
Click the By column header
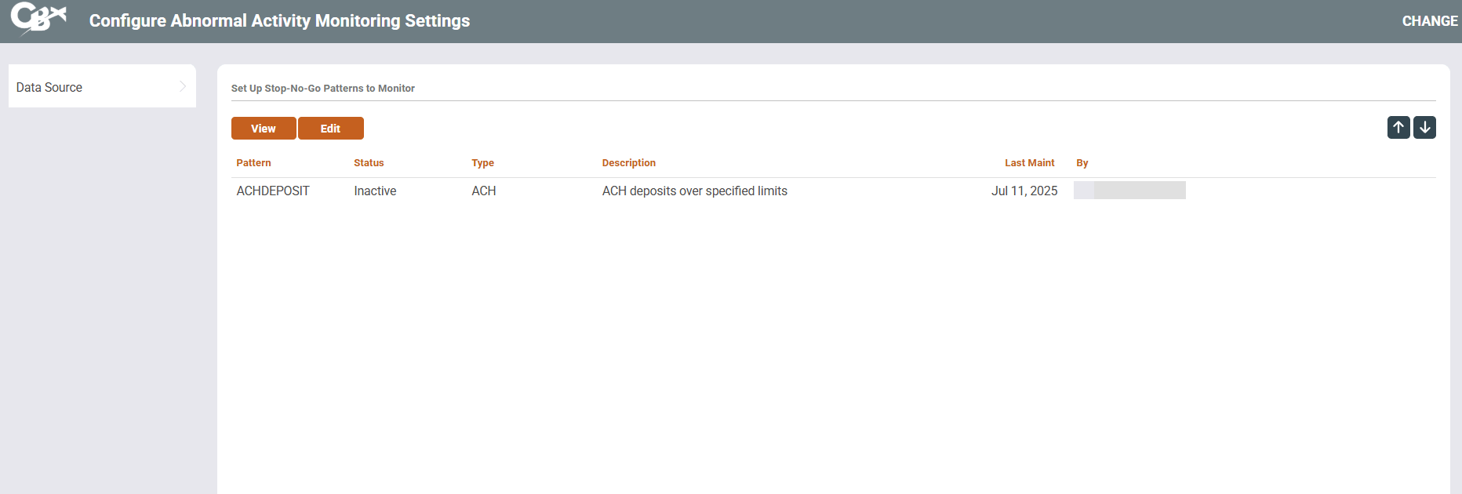pos(1082,163)
